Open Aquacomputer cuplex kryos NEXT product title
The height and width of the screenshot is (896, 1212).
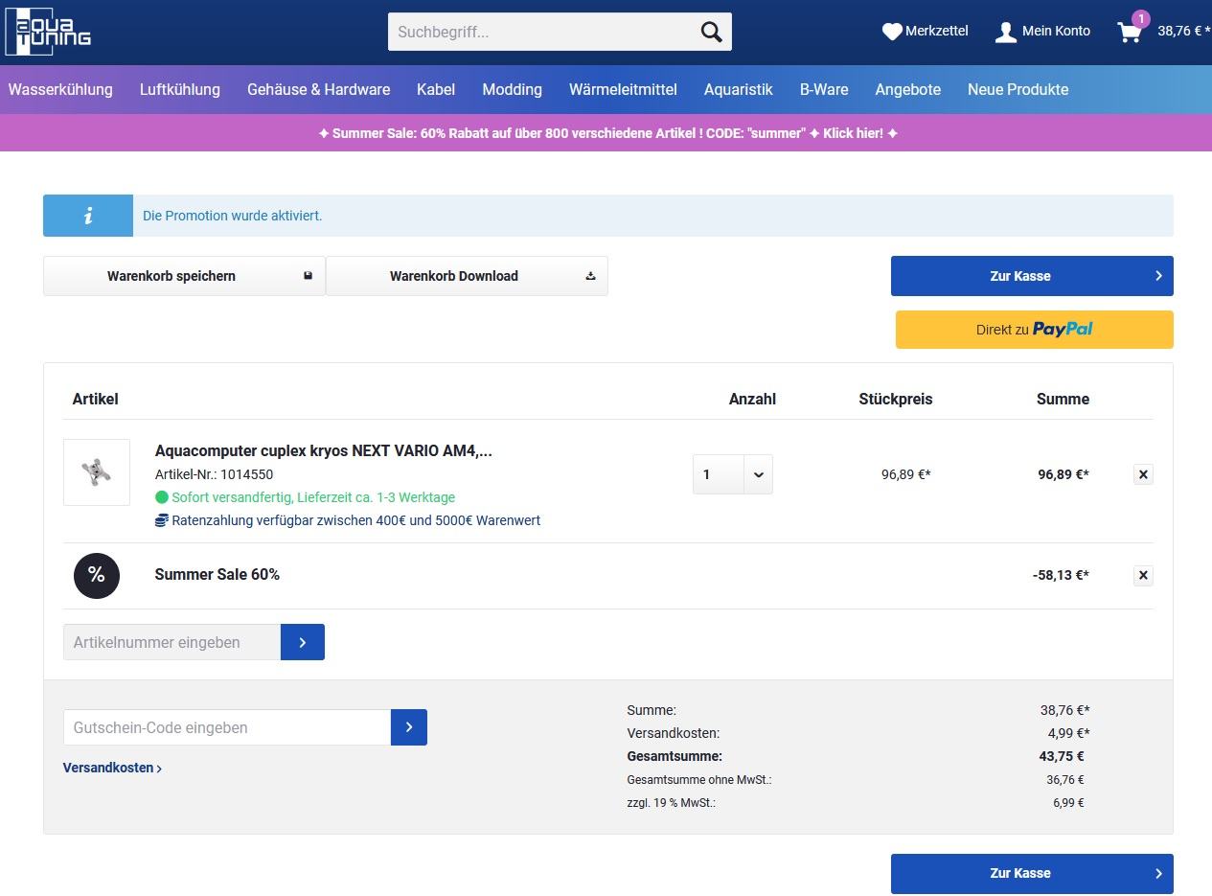(x=324, y=450)
